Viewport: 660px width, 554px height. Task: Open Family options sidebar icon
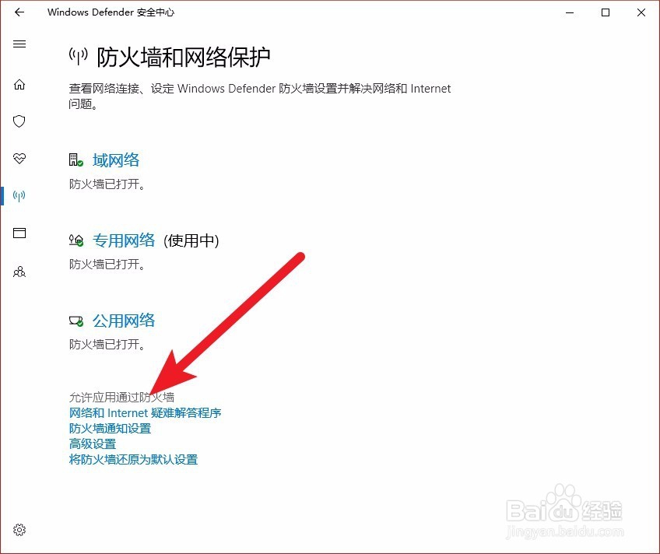[19, 272]
